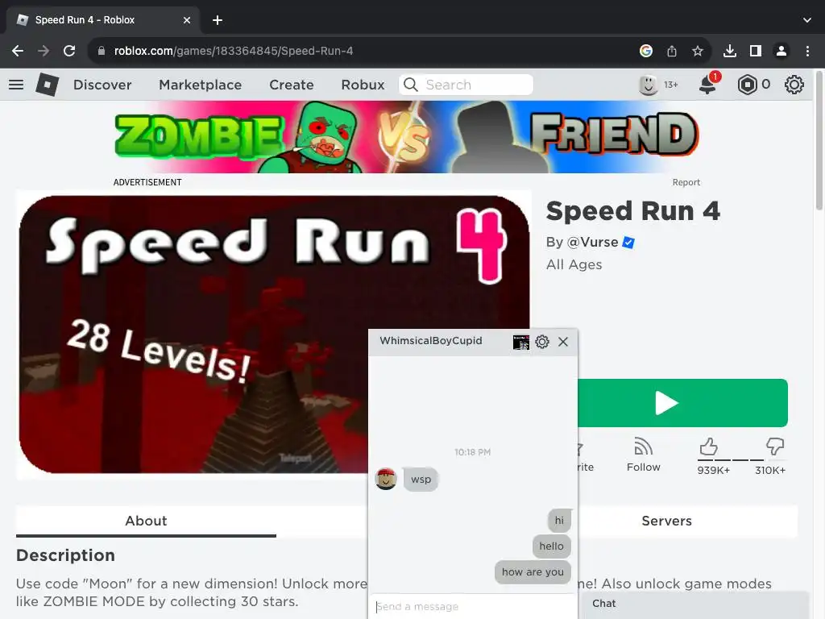The width and height of the screenshot is (825, 619).
Task: Open the Google account icon in the address bar
Action: tap(646, 51)
